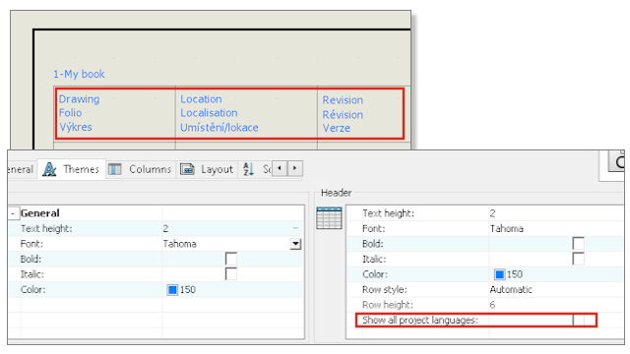Enable Bold checkbox in Header section

[578, 244]
